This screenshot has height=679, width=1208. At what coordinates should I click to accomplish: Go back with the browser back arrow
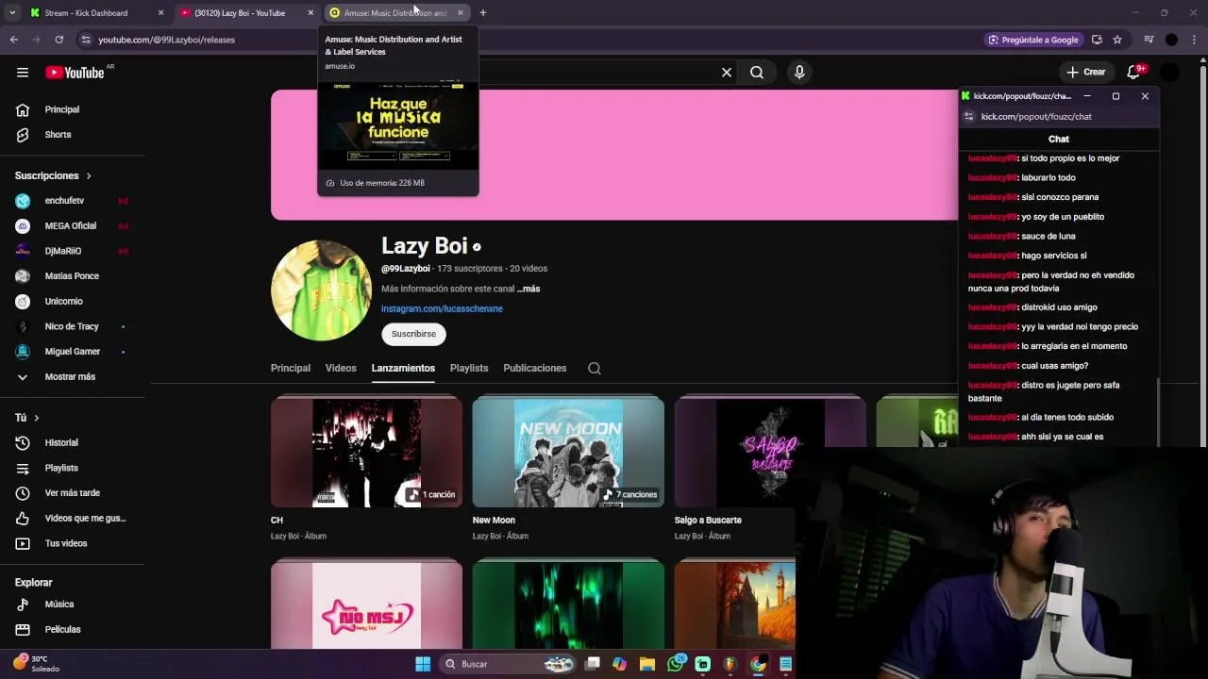pos(14,40)
